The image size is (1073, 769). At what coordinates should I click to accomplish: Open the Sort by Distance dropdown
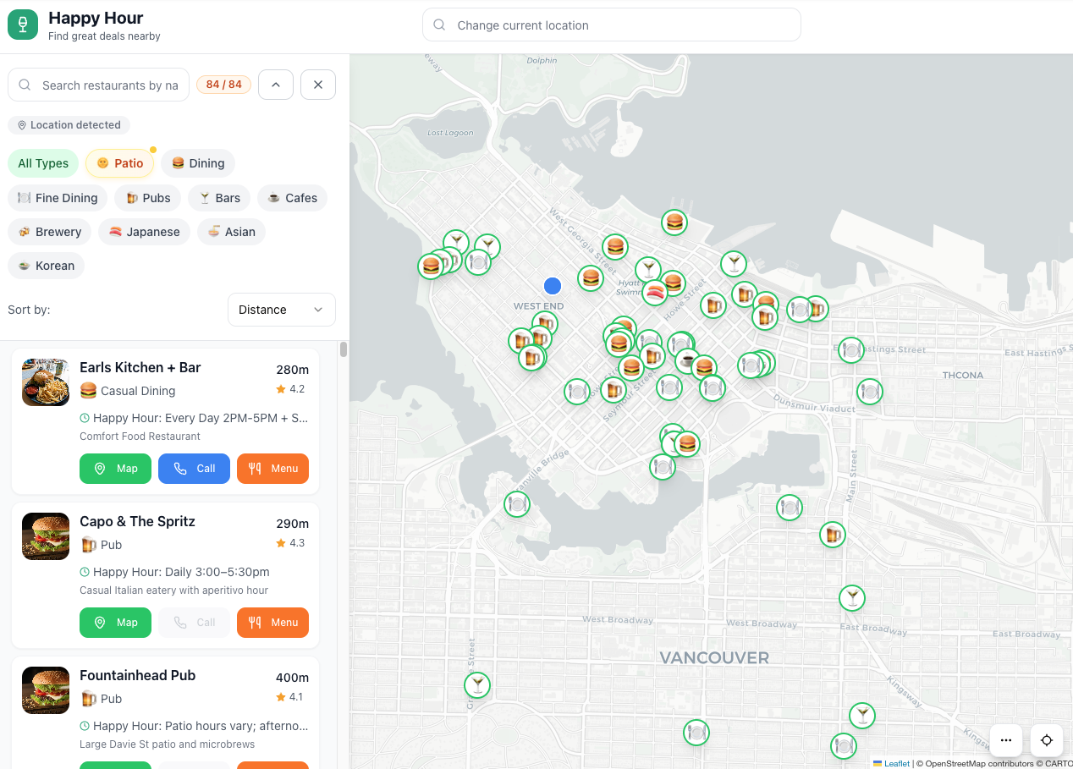[281, 310]
